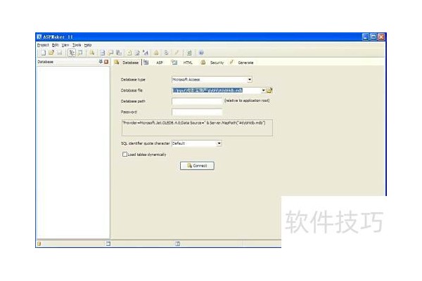Screen dimensions: 422x281
Task: Click the "Database" side panel title
Action: 46,62
